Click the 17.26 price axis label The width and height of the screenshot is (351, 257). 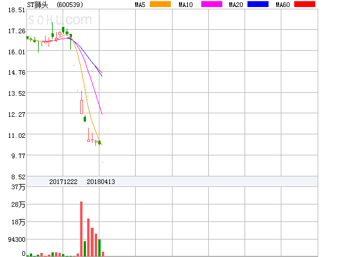pyautogui.click(x=17, y=31)
